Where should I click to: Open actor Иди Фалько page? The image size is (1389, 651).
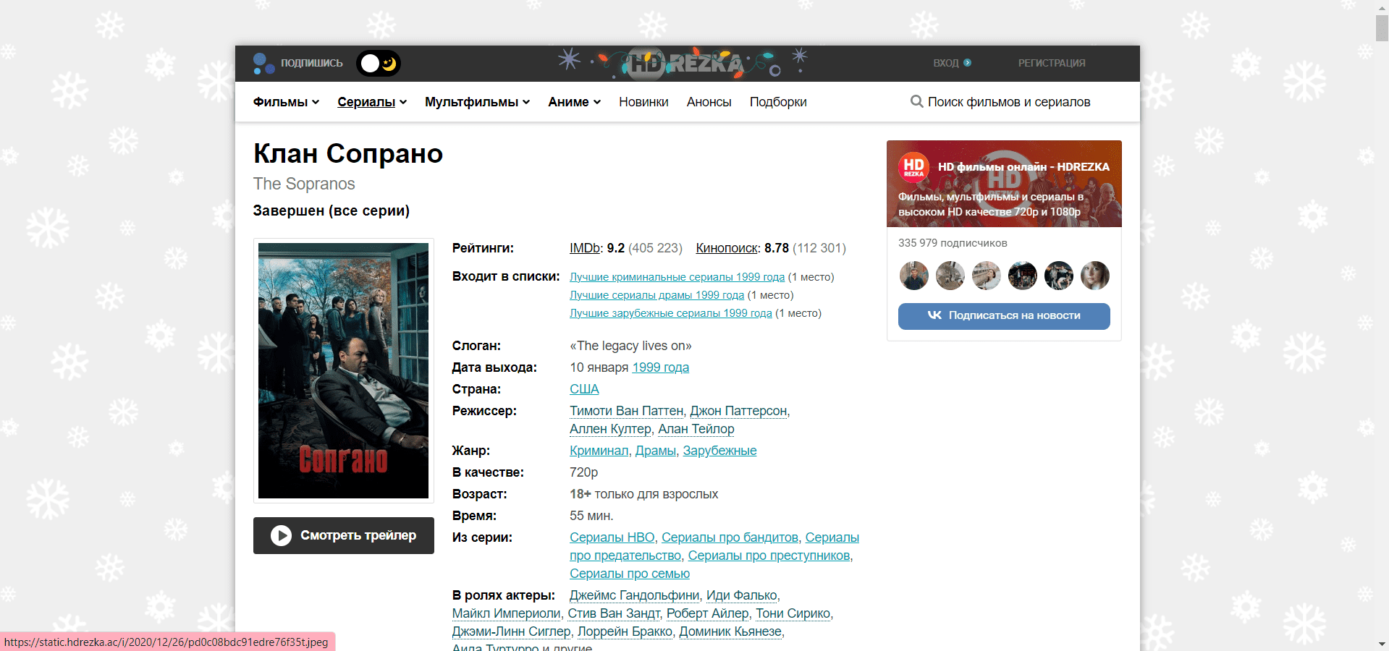click(x=742, y=595)
